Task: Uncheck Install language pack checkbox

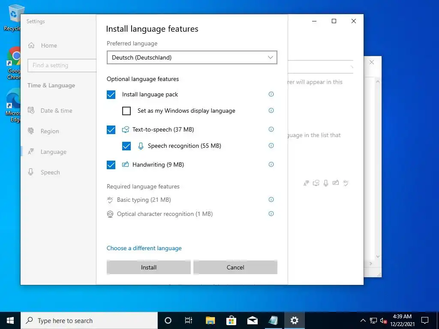Action: pos(111,95)
